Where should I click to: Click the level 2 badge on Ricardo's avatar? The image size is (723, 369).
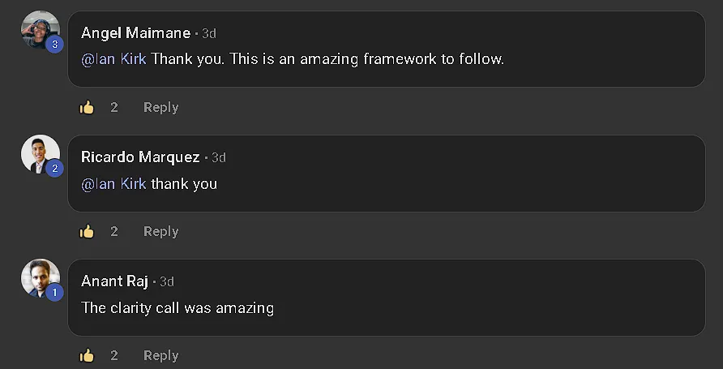55,169
